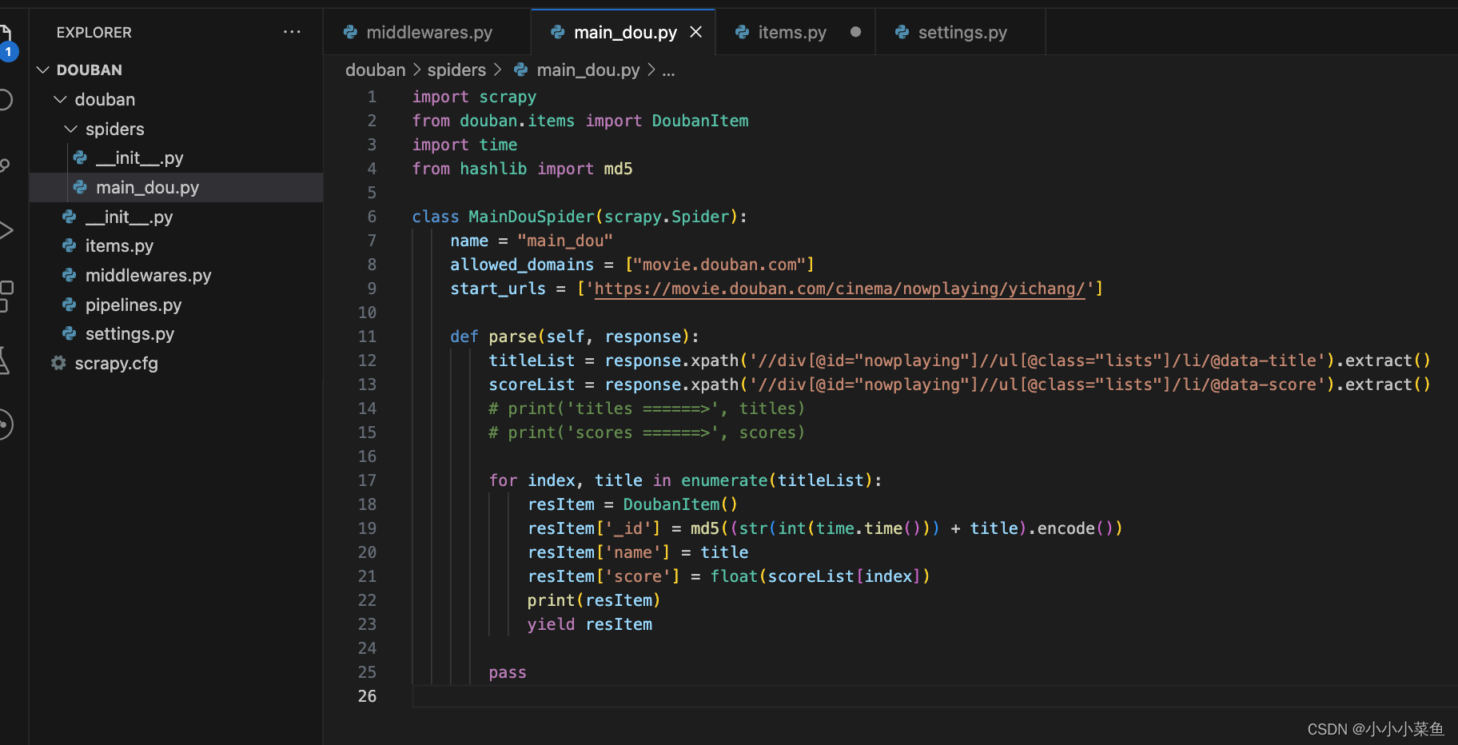Click 'allowed_domains' variable on line 8
Viewport: 1458px width, 745px height.
522,265
